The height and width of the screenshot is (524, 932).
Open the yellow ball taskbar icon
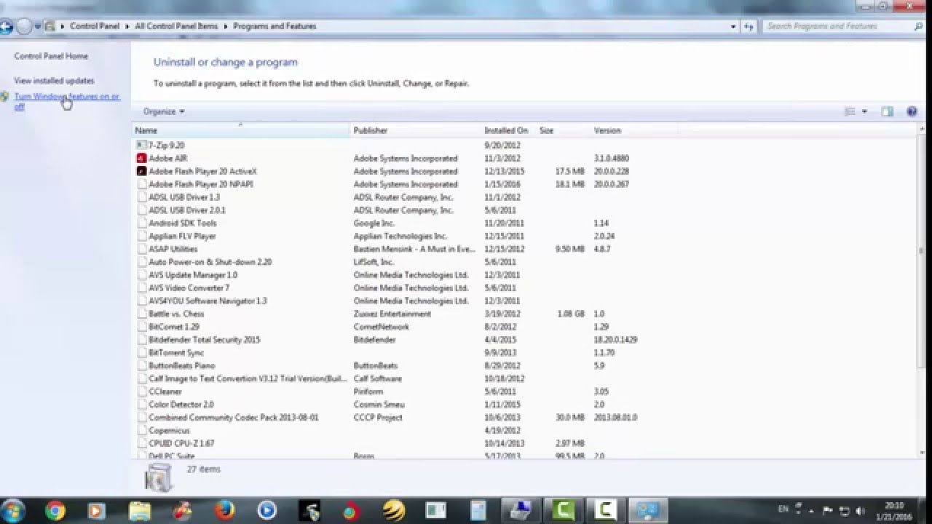click(x=394, y=512)
